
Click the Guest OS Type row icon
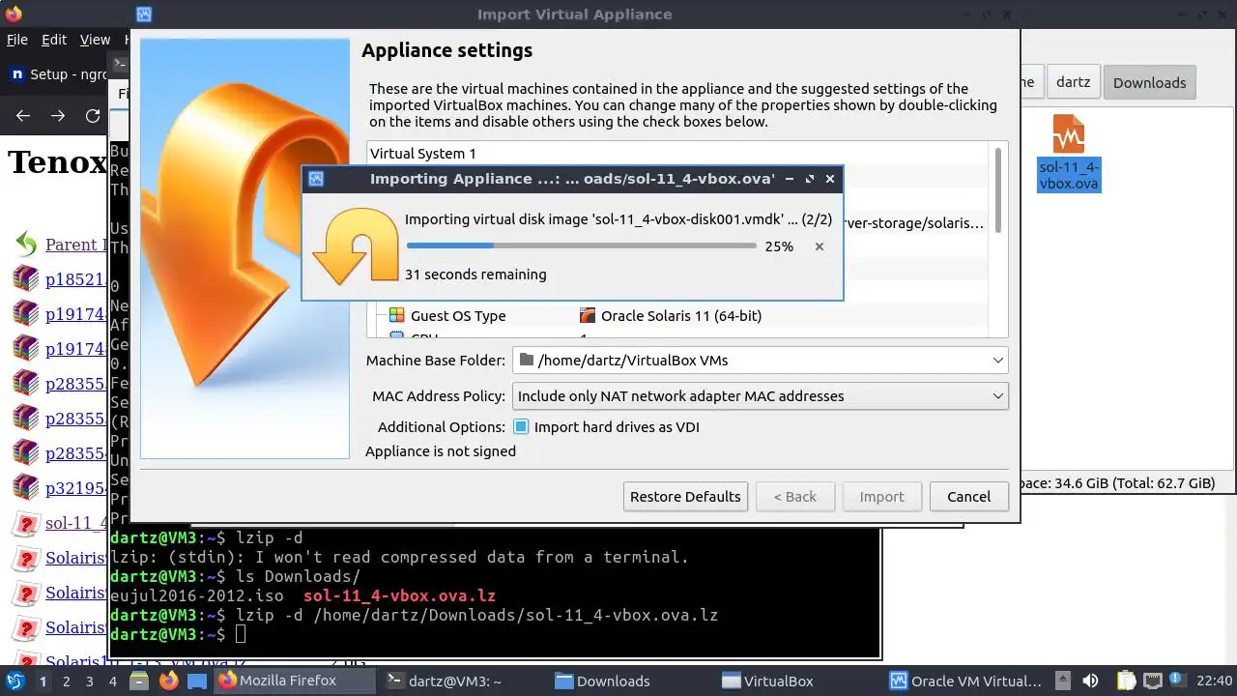396,315
